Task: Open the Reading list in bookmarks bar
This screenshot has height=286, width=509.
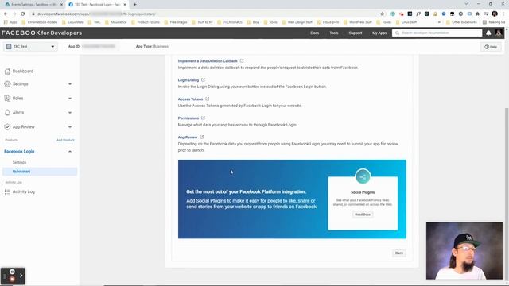Action: [x=494, y=22]
